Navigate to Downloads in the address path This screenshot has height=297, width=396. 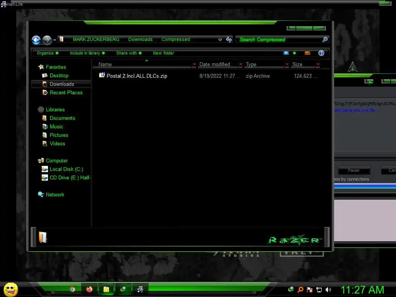[x=140, y=39]
